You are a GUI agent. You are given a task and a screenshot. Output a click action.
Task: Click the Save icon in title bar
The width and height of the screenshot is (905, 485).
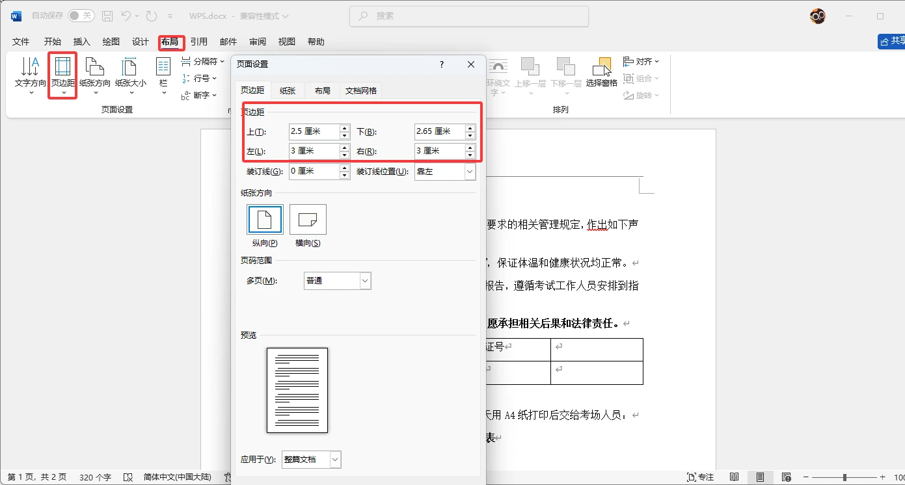coord(107,16)
